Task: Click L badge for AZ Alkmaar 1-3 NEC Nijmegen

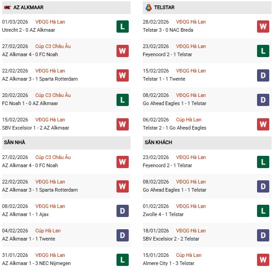Action: [x=122, y=260]
